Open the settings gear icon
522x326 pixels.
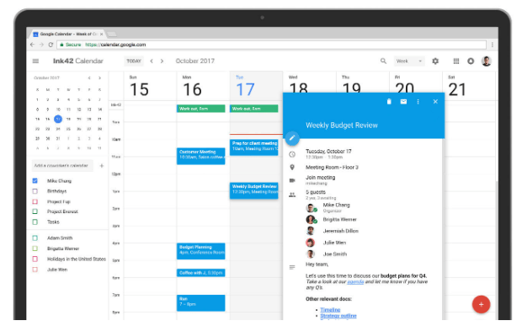point(435,61)
